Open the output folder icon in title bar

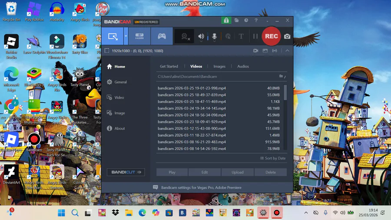(236, 20)
